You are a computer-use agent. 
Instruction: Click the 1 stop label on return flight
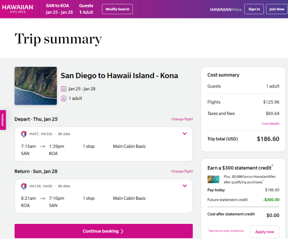point(89,199)
